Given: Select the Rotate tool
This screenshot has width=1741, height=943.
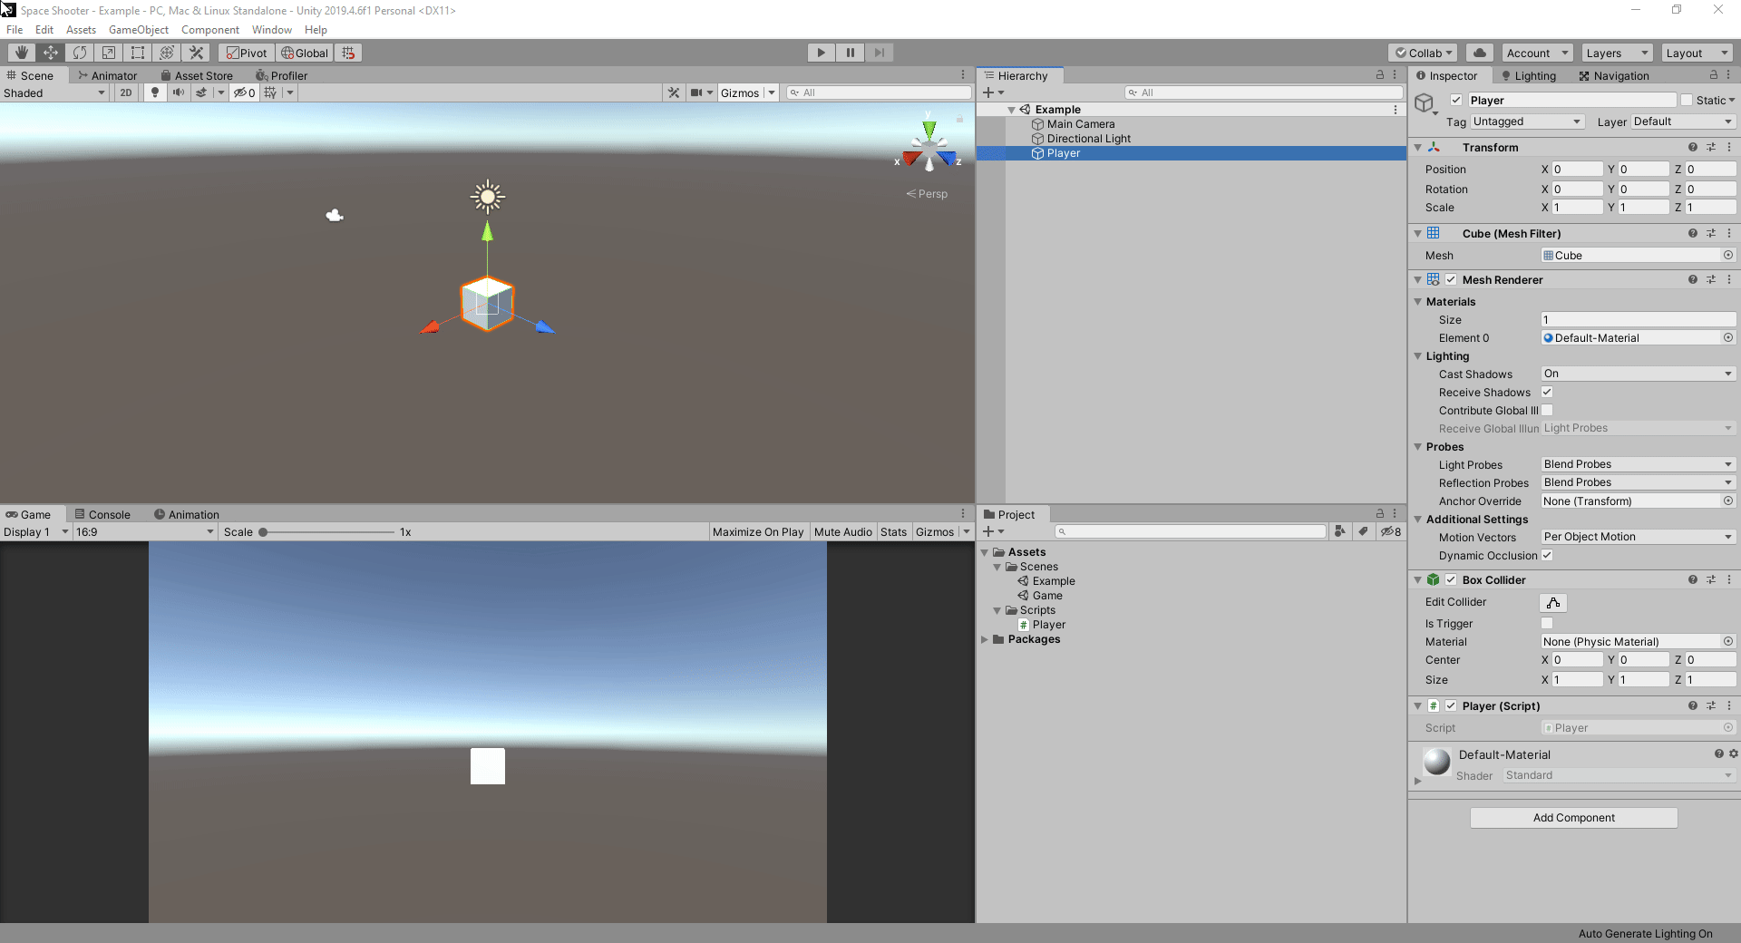Looking at the screenshot, I should pos(80,53).
